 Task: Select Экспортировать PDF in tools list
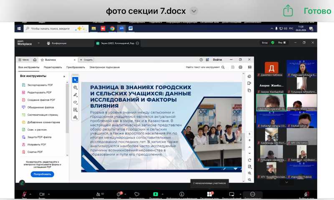pos(40,85)
